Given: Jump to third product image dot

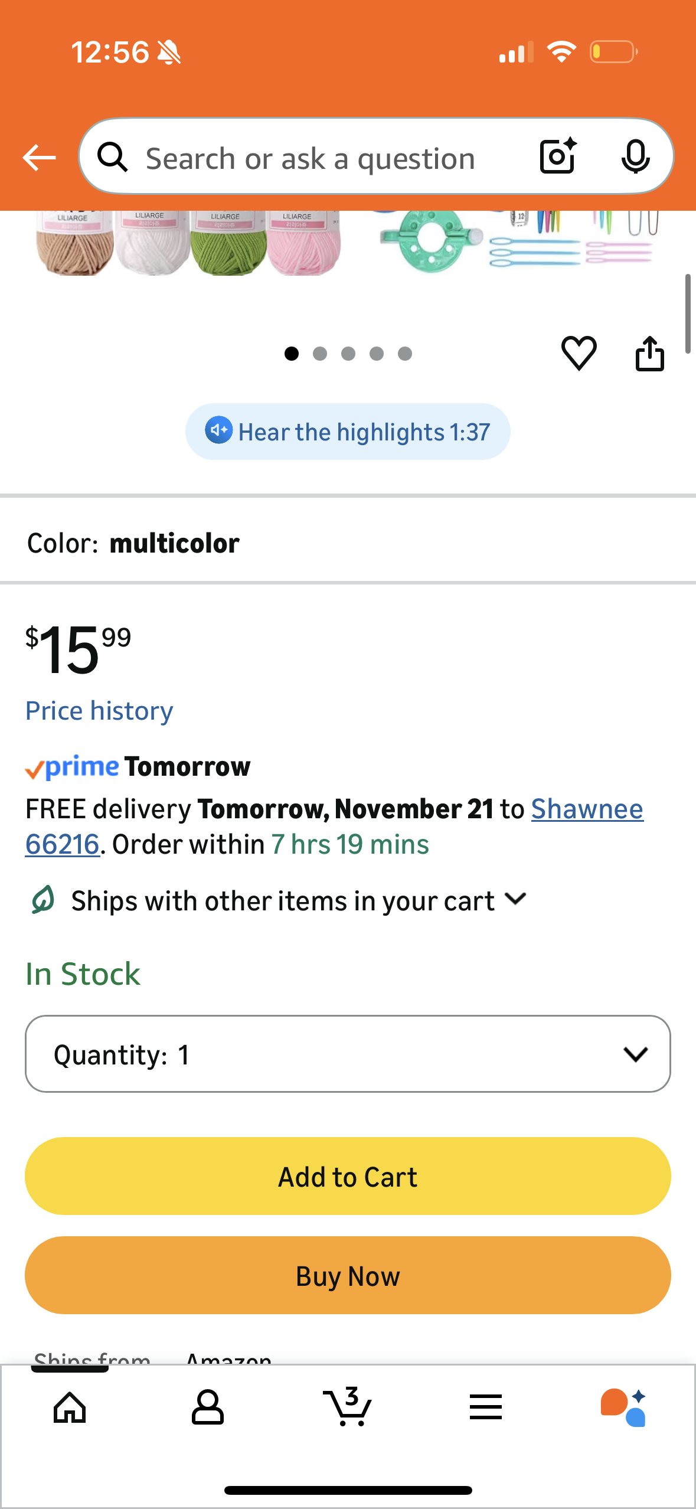Looking at the screenshot, I should point(348,354).
